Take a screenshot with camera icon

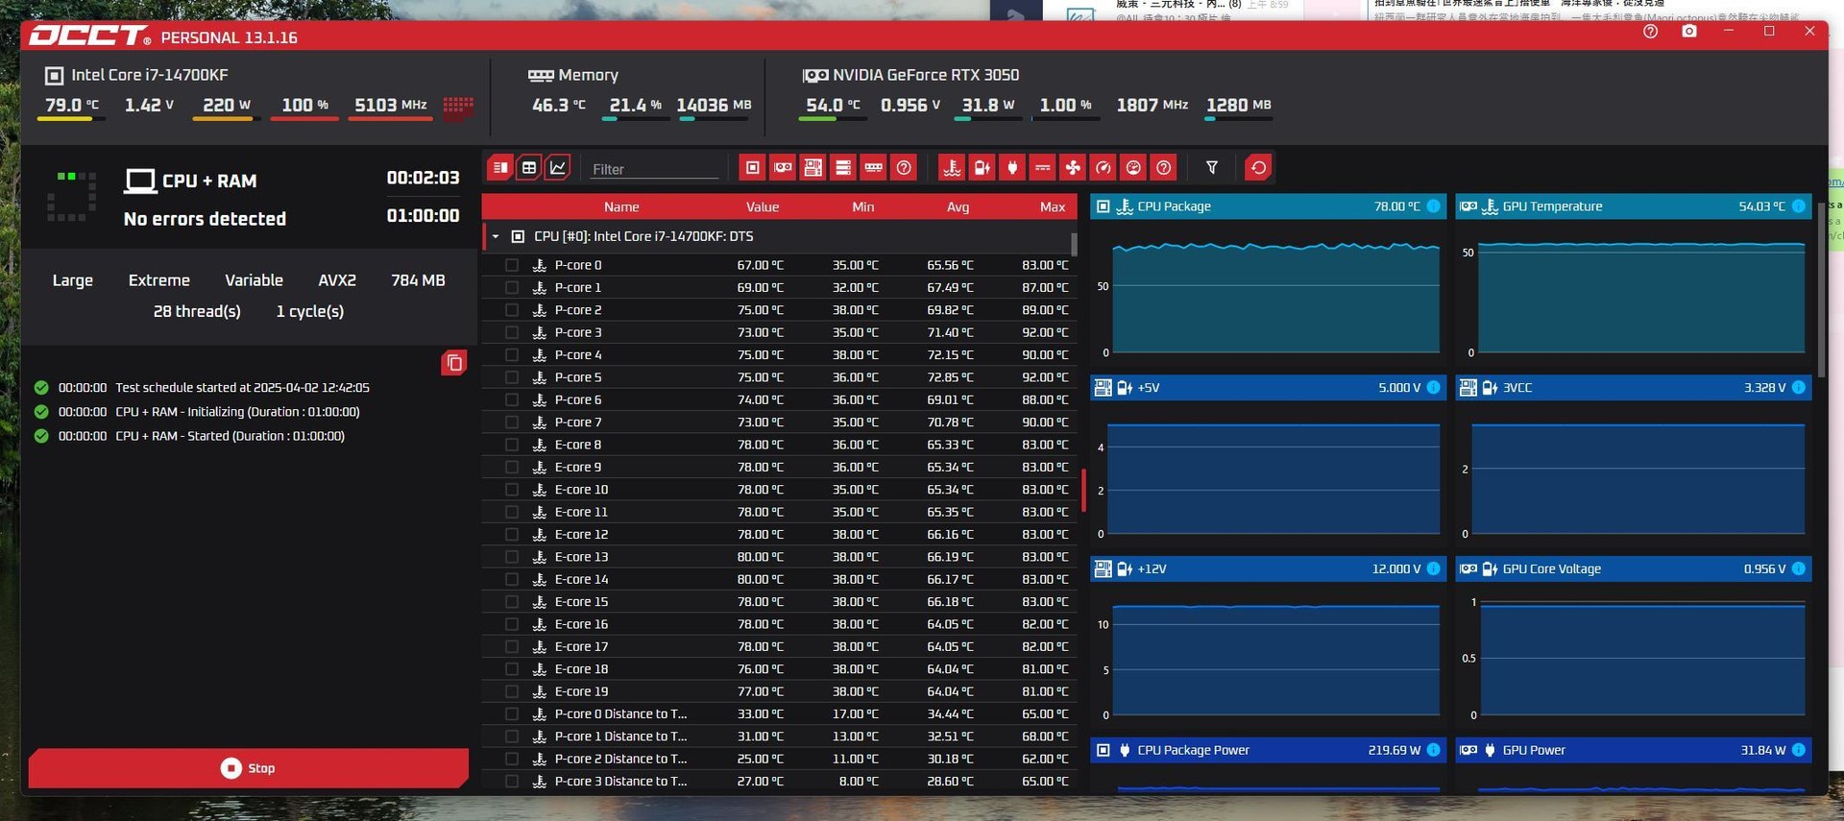pos(1689,32)
